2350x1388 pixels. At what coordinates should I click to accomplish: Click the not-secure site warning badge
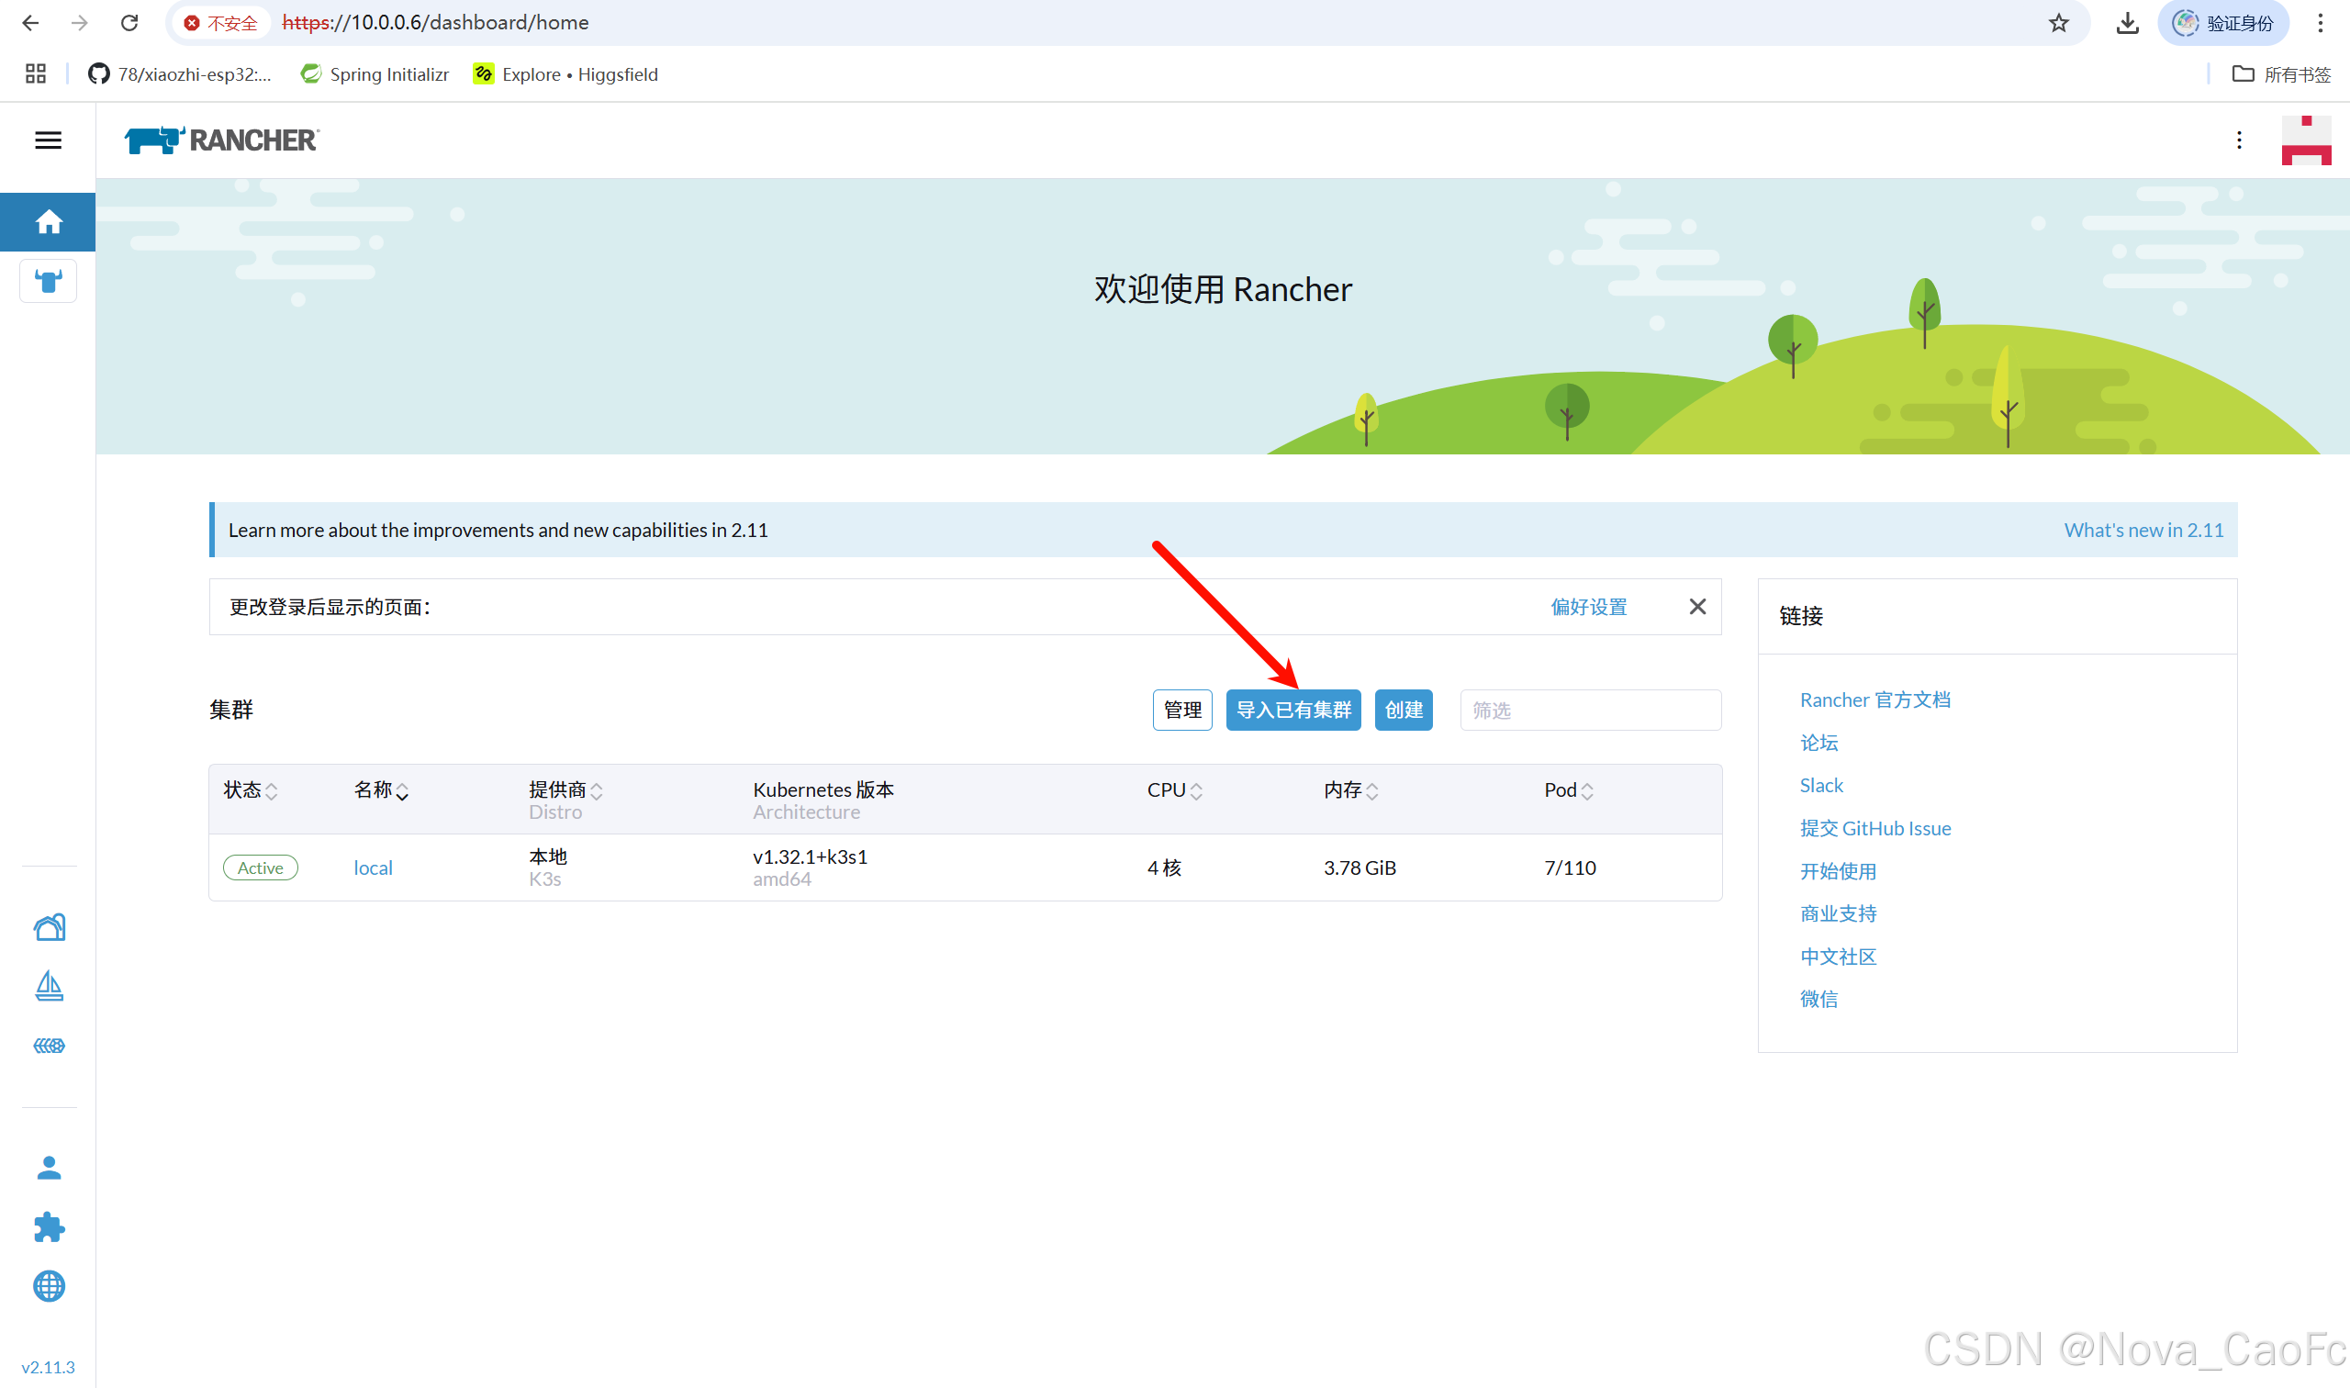220,22
